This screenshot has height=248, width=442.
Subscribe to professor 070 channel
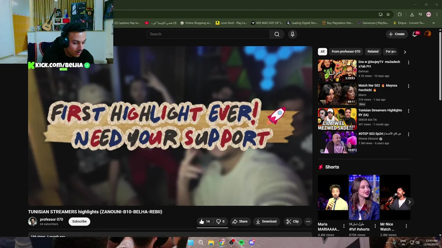[79, 221]
